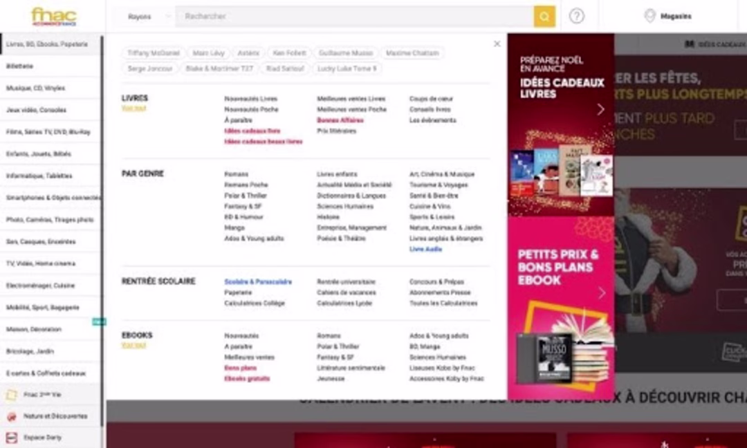The width and height of the screenshot is (747, 448).
Task: Open E-cartes & Coffrets cadeaux category
Action: (x=50, y=373)
